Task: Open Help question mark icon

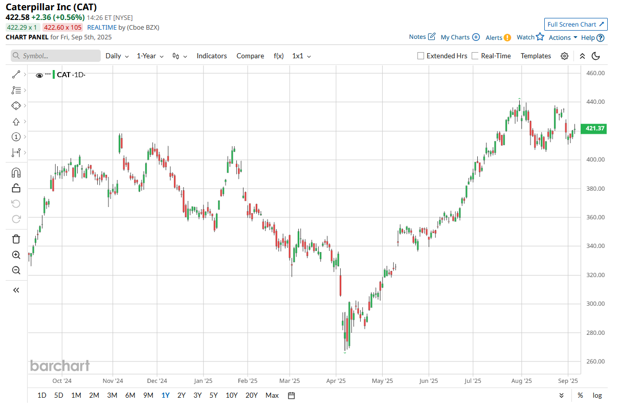Action: (x=601, y=38)
